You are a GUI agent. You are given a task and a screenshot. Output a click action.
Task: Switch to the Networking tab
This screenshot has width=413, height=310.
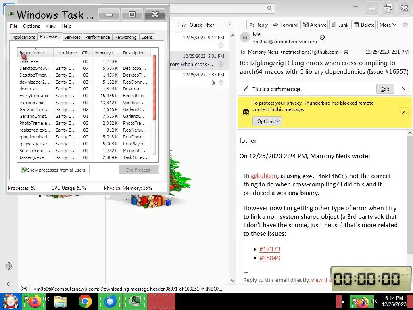[x=125, y=37]
